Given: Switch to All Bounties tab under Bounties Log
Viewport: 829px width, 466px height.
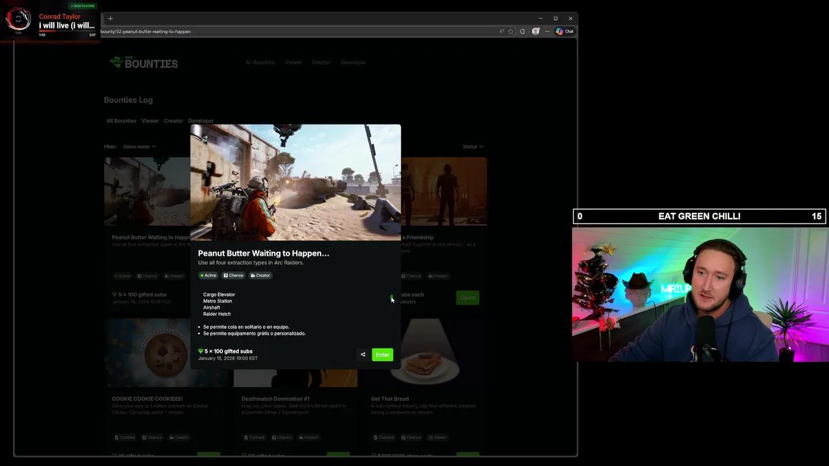Looking at the screenshot, I should 121,120.
